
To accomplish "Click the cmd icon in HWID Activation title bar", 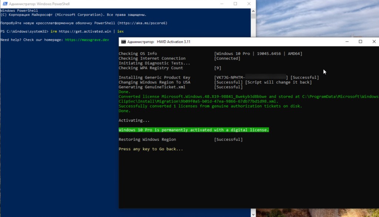I will [x=123, y=41].
